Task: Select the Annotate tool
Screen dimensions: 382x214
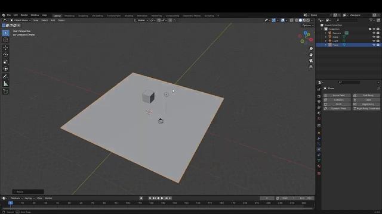Action: (x=5, y=77)
